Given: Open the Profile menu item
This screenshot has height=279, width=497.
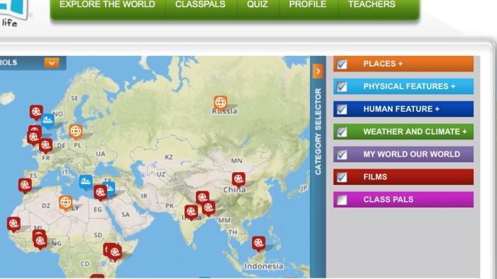Looking at the screenshot, I should coord(307,4).
